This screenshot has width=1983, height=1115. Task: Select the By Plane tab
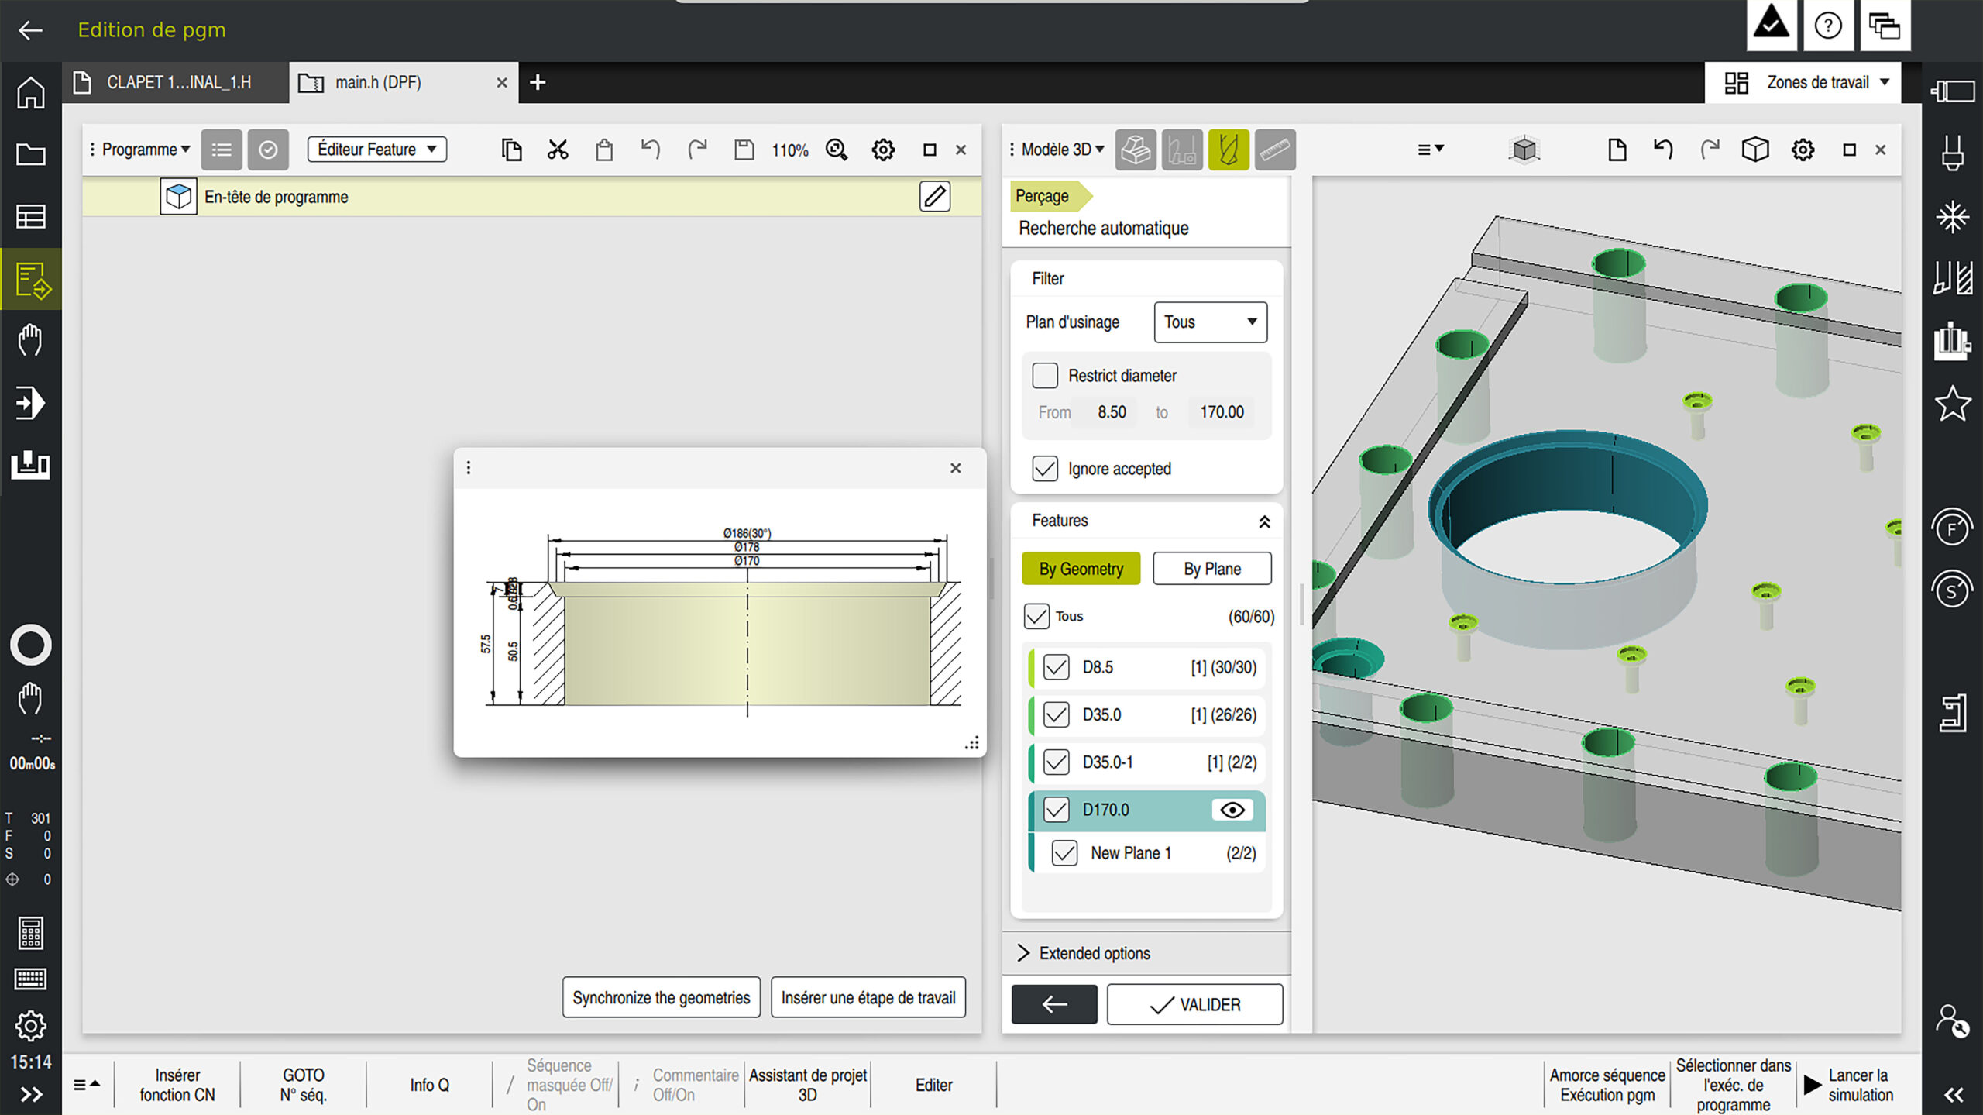coord(1211,569)
